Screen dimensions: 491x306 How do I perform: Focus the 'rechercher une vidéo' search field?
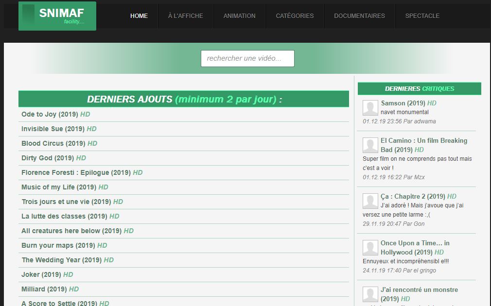pyautogui.click(x=247, y=58)
